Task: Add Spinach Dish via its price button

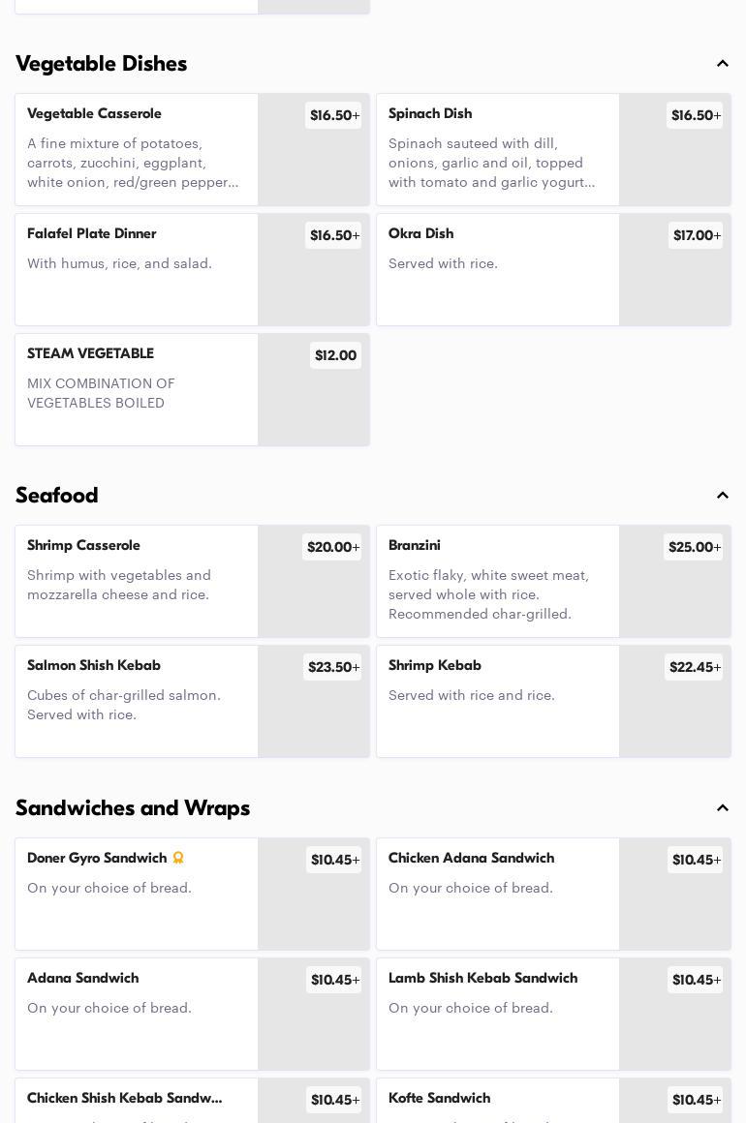Action: (695, 115)
